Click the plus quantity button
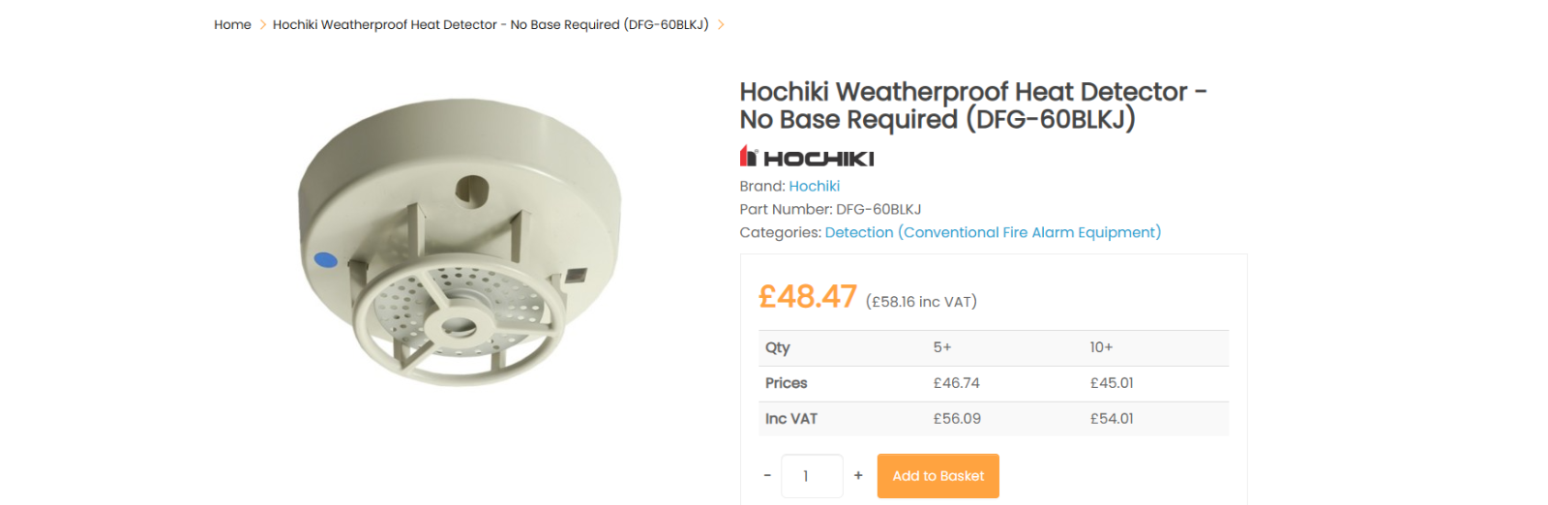This screenshot has width=1548, height=505. coord(858,476)
